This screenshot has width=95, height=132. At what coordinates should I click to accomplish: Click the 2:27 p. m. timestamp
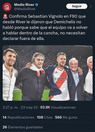10,107
